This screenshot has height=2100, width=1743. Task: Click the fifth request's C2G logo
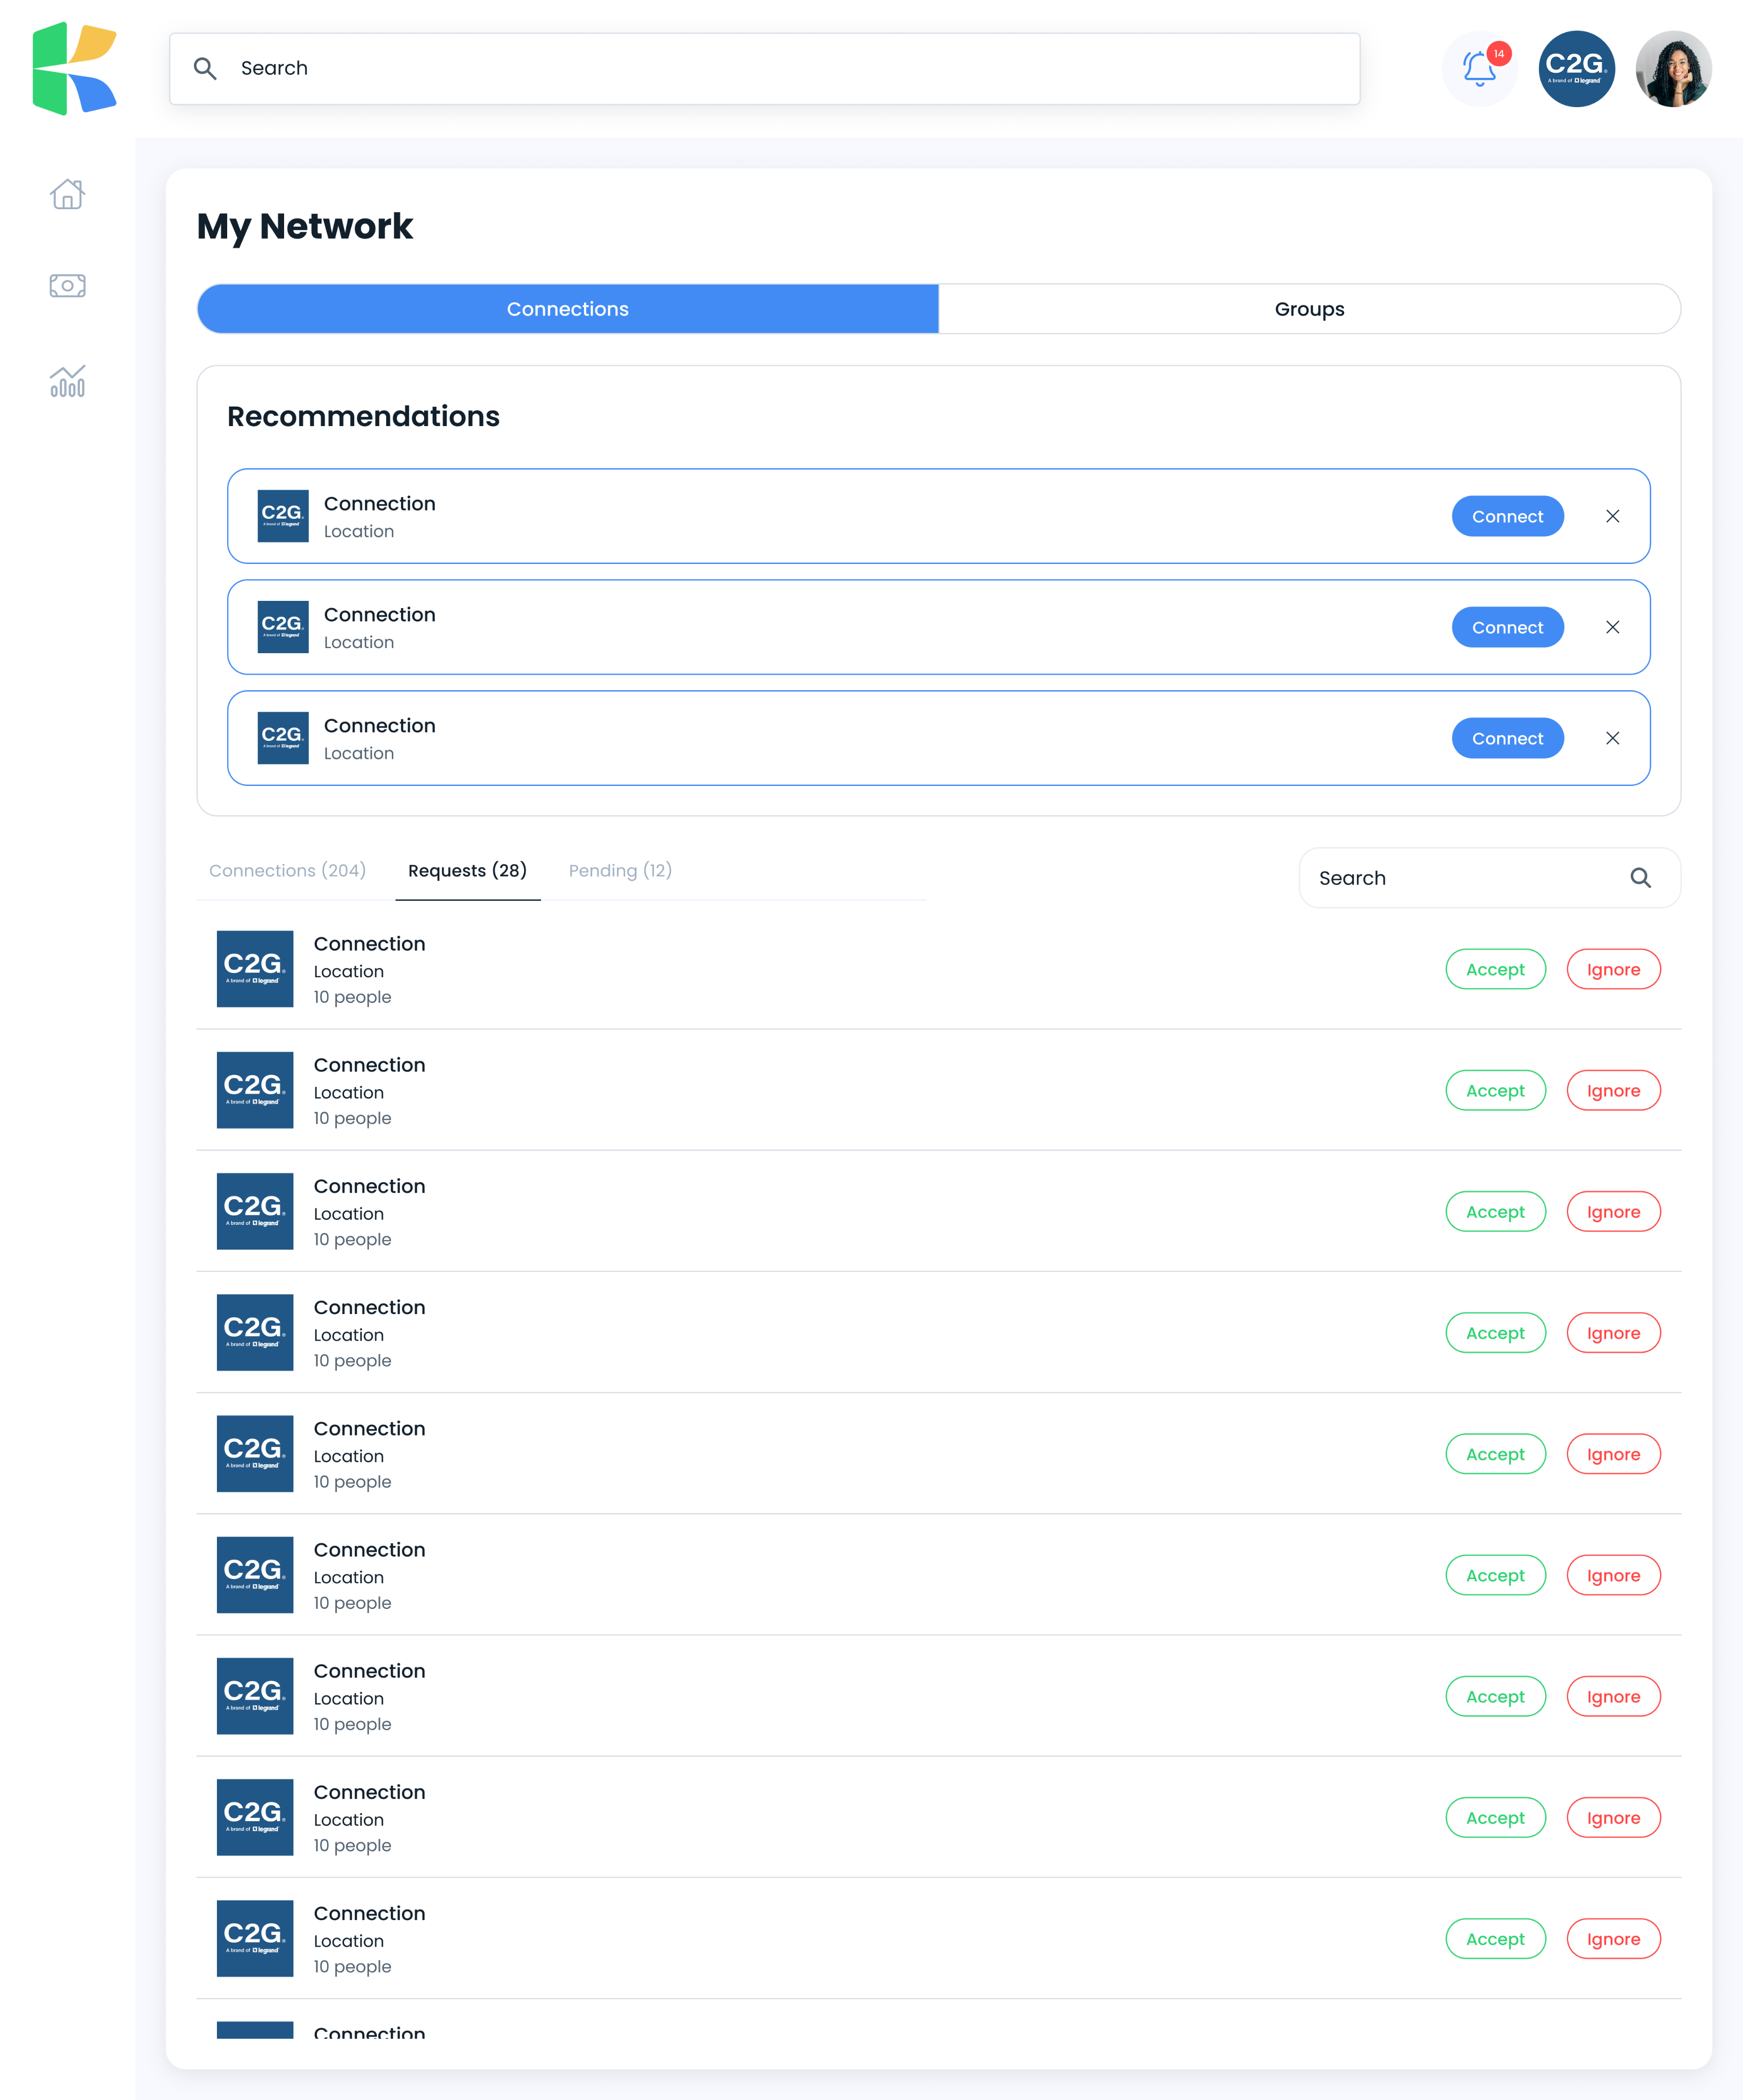[x=255, y=1453]
